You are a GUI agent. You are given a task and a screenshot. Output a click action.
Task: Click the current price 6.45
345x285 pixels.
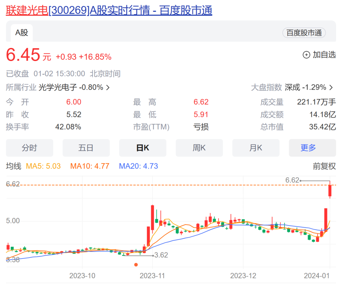(23, 55)
